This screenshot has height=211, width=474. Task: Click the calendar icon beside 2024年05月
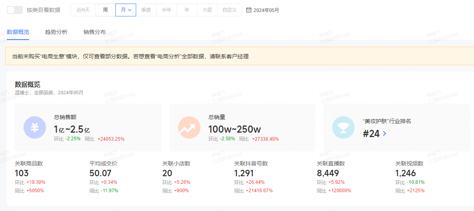(249, 10)
